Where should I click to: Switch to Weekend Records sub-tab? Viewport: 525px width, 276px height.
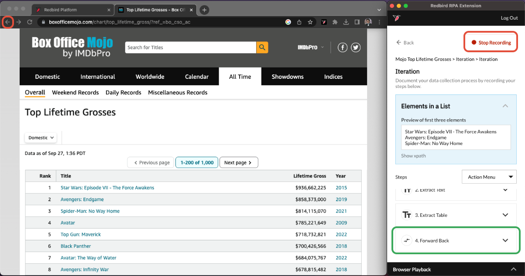point(75,92)
